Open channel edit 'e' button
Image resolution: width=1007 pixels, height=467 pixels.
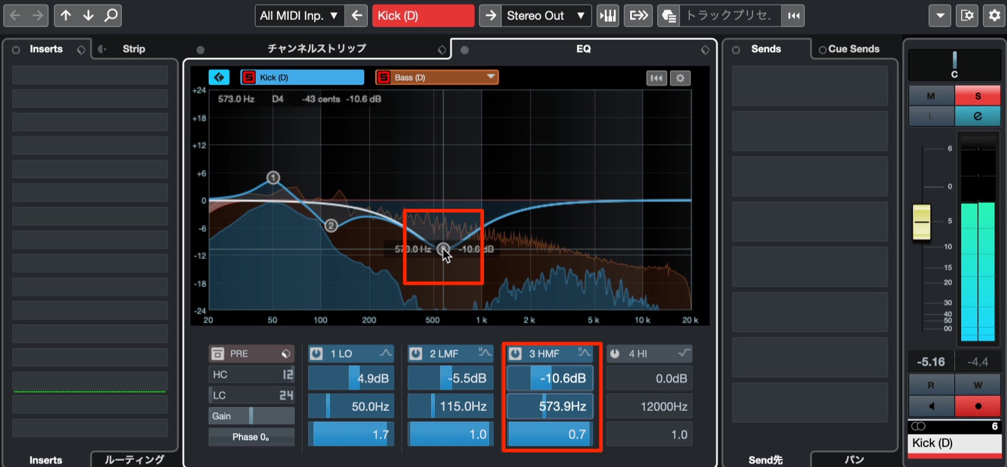click(977, 116)
